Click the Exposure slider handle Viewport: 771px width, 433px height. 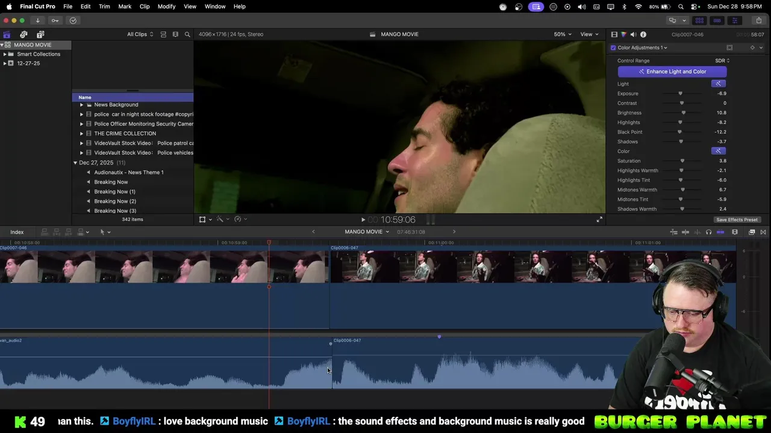[681, 93]
